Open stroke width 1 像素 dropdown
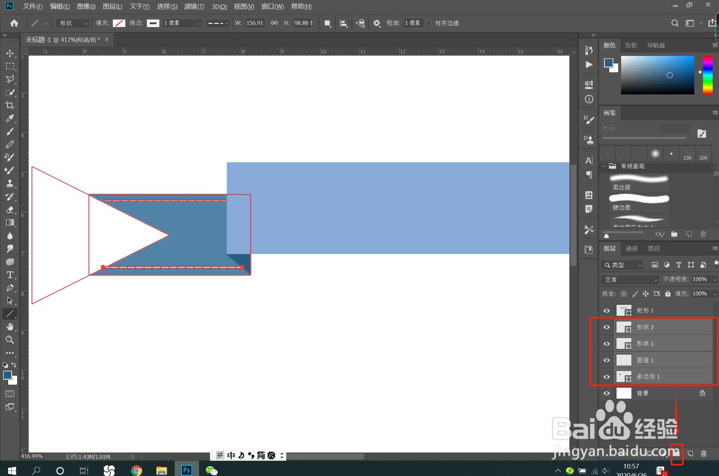 pyautogui.click(x=200, y=23)
